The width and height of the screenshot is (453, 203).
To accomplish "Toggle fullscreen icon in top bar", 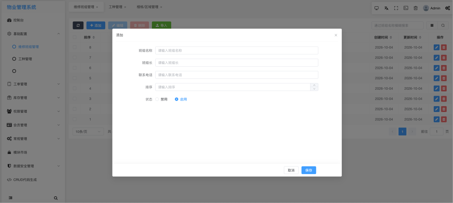I will [396, 8].
